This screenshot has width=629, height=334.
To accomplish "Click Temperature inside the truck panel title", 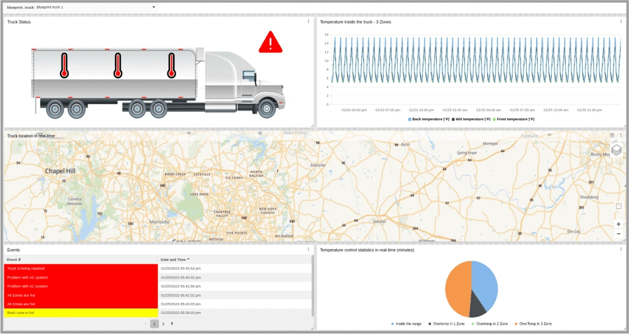I will tap(355, 22).
